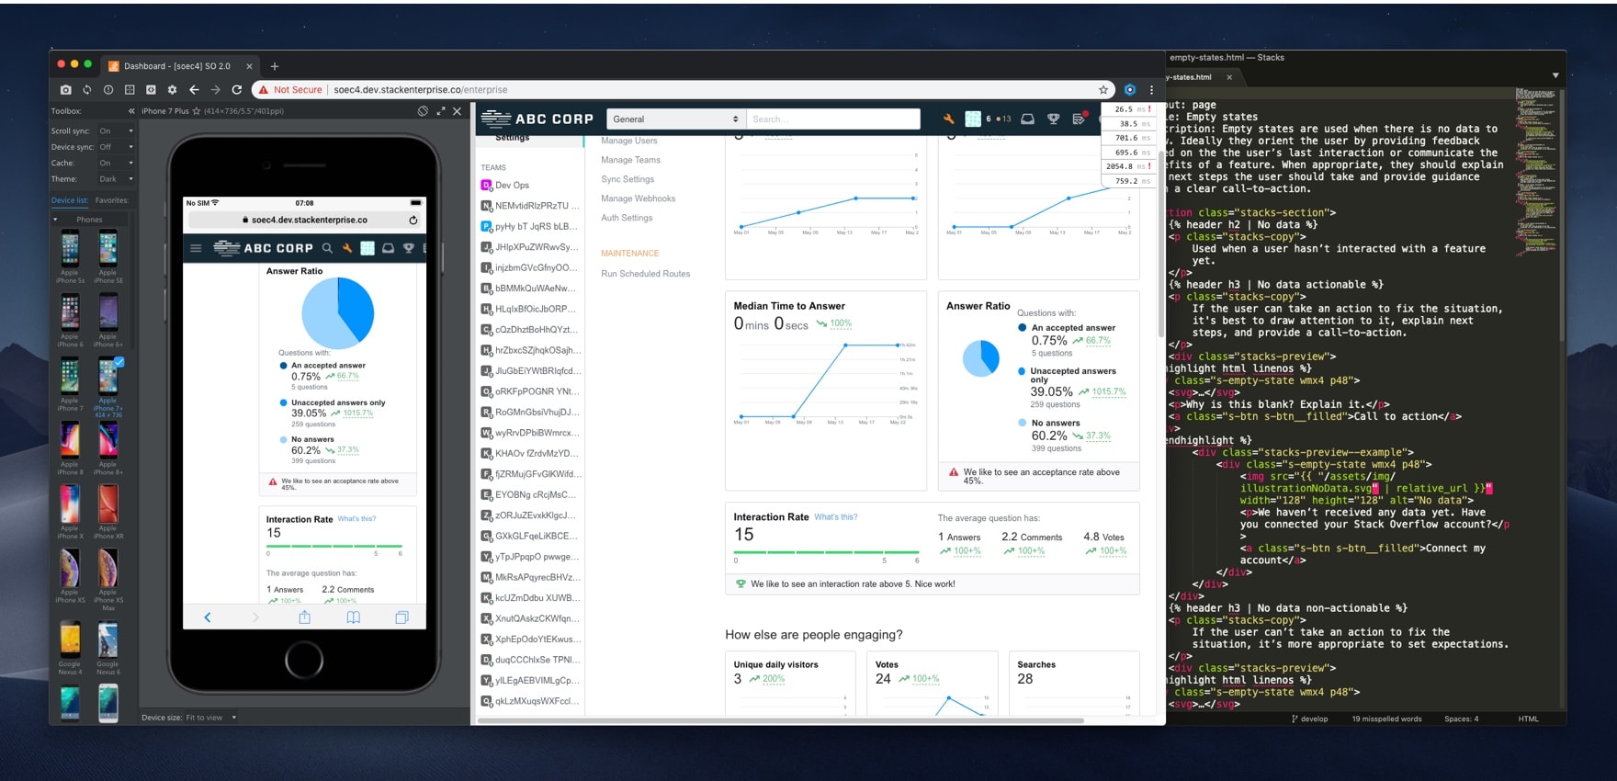This screenshot has width=1617, height=781.
Task: Bookmark page with address bar star
Action: click(x=1103, y=90)
